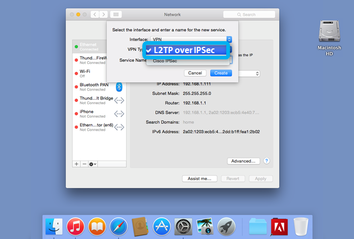The image size is (354, 239).
Task: Open the Interface dropdown showing VPN
Action: (191, 39)
